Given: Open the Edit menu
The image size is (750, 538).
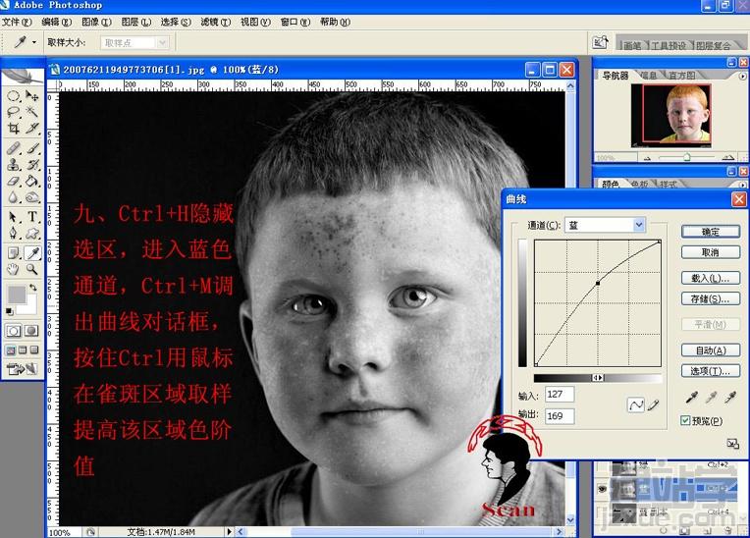Looking at the screenshot, I should click(x=56, y=22).
